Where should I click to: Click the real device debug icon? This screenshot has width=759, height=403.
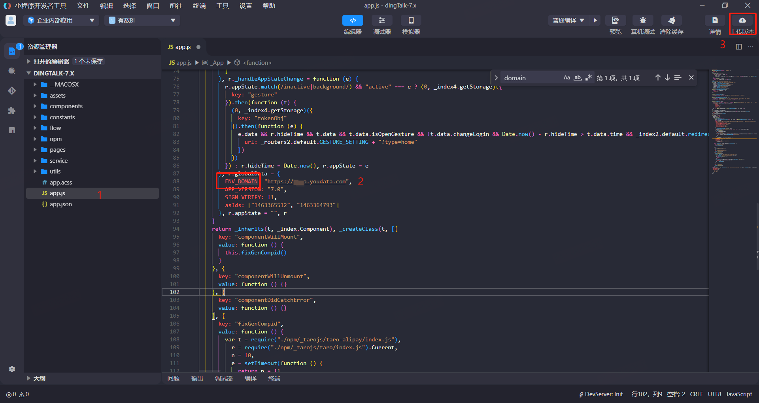tap(643, 21)
